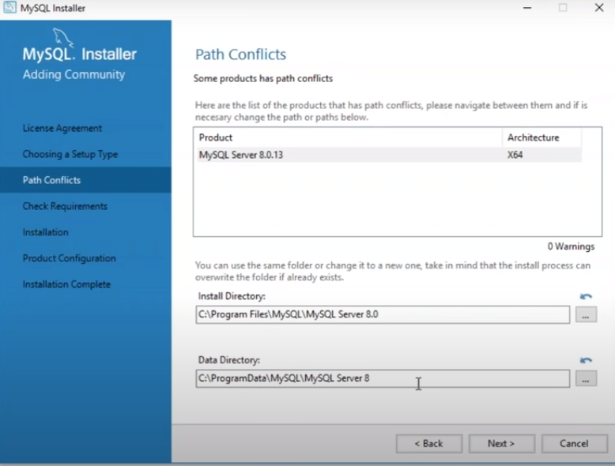Jump to the Check Requirements step

coord(65,206)
